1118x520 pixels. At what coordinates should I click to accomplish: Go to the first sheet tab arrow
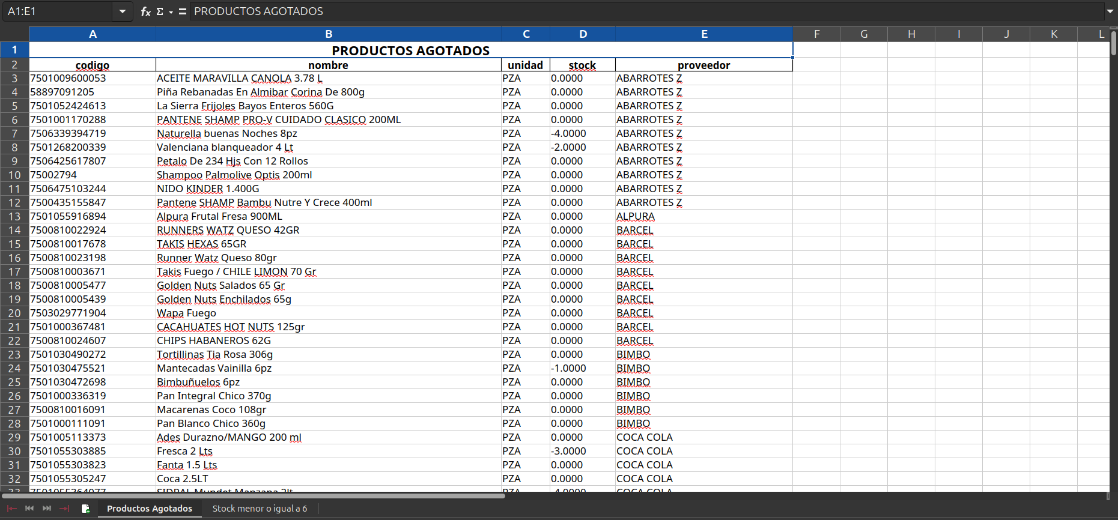(11, 509)
